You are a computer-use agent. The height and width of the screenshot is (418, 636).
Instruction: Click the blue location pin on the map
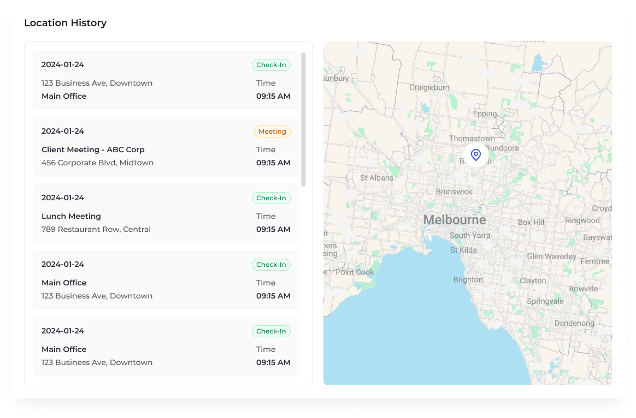476,155
